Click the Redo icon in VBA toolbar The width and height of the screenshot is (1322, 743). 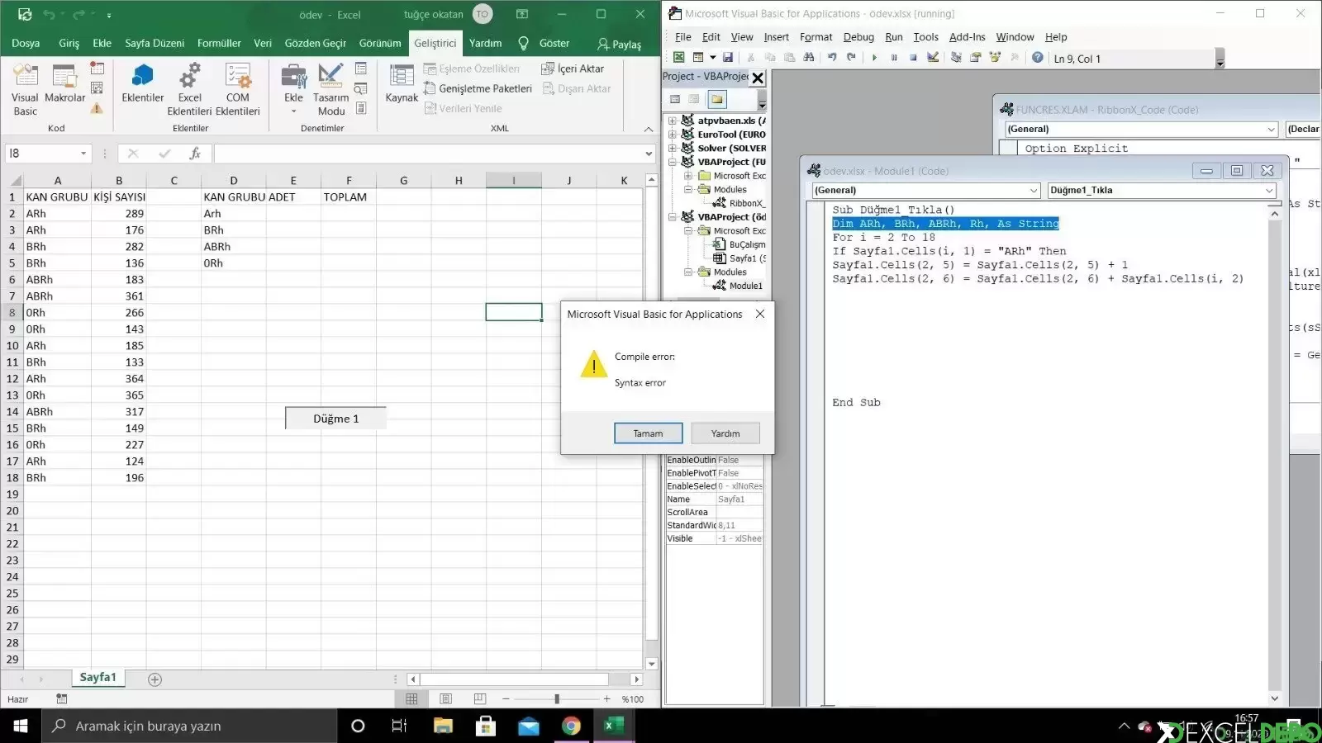click(851, 58)
